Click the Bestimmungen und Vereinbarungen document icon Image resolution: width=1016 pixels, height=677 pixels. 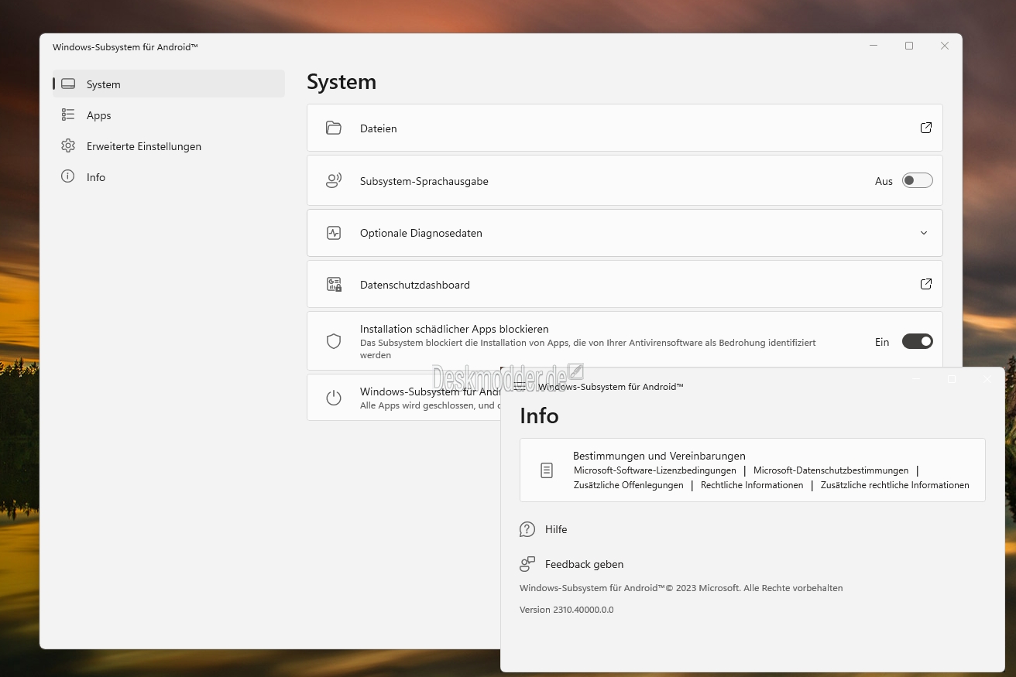547,470
